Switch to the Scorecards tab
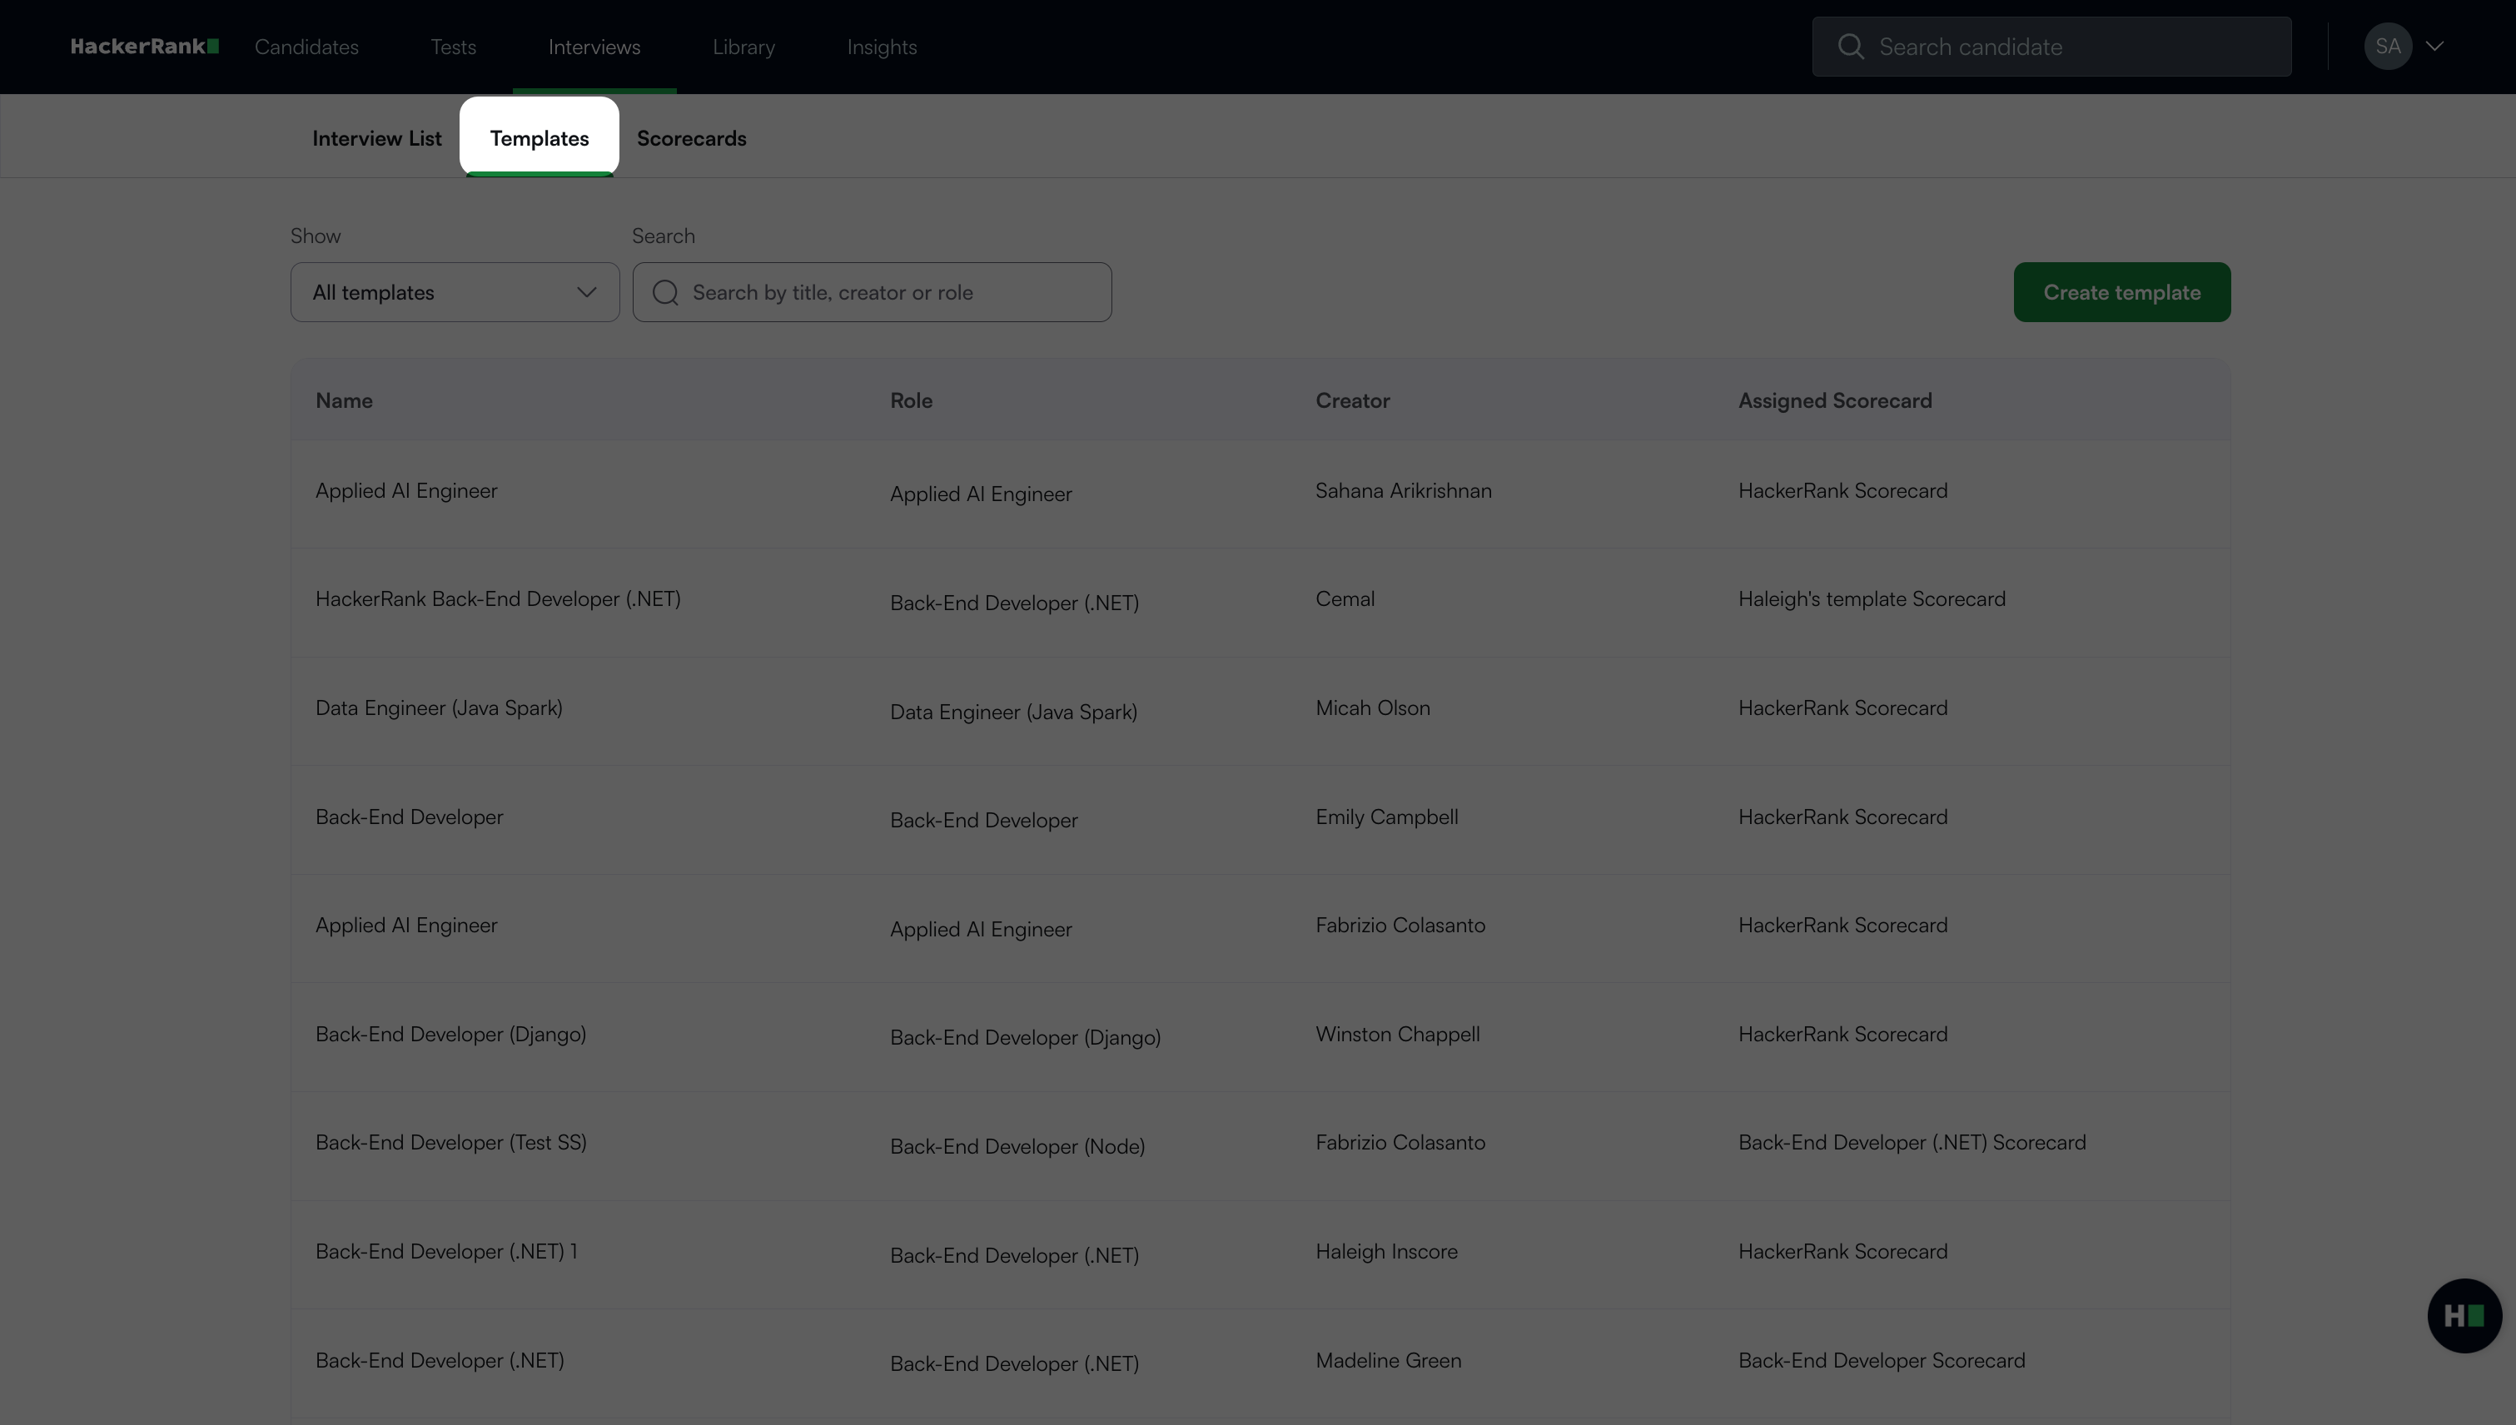2516x1425 pixels. coord(691,138)
